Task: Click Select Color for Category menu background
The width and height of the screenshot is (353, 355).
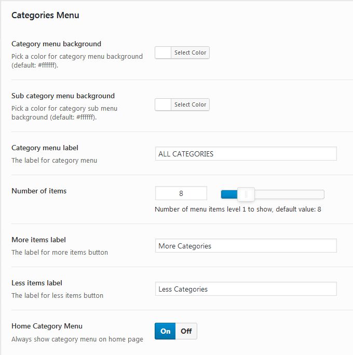Action: 190,52
